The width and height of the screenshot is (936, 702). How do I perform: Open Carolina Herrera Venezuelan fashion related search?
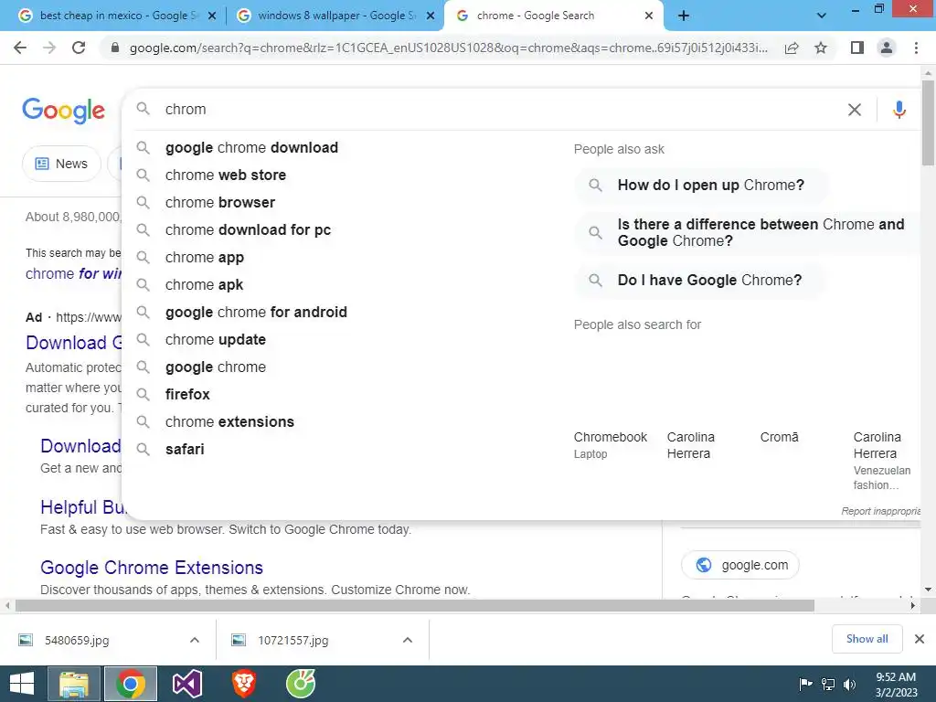[x=882, y=461]
